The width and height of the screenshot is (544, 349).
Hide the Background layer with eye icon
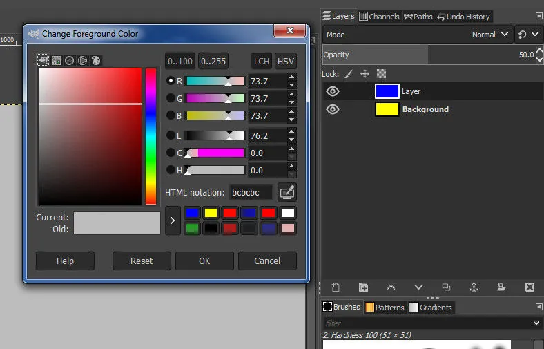point(333,109)
